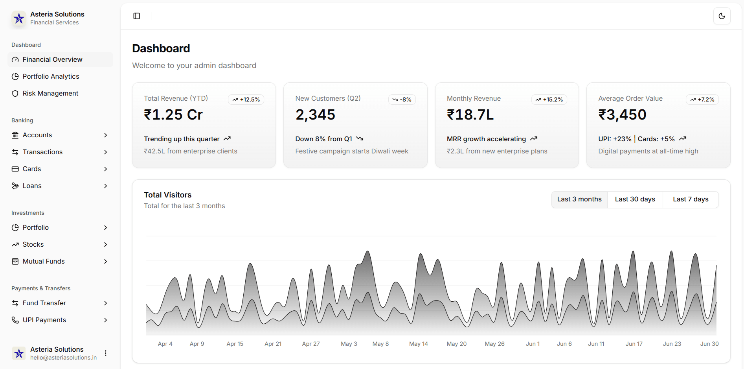The image size is (744, 369).
Task: Expand the Accounts submenu chevron
Action: click(x=105, y=135)
